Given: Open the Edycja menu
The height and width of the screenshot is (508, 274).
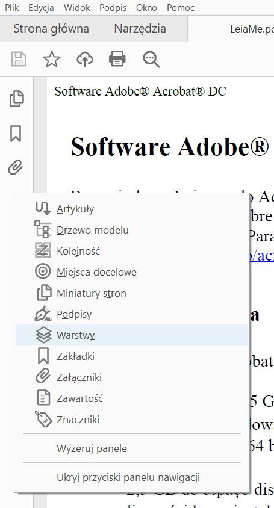Looking at the screenshot, I should [x=41, y=7].
